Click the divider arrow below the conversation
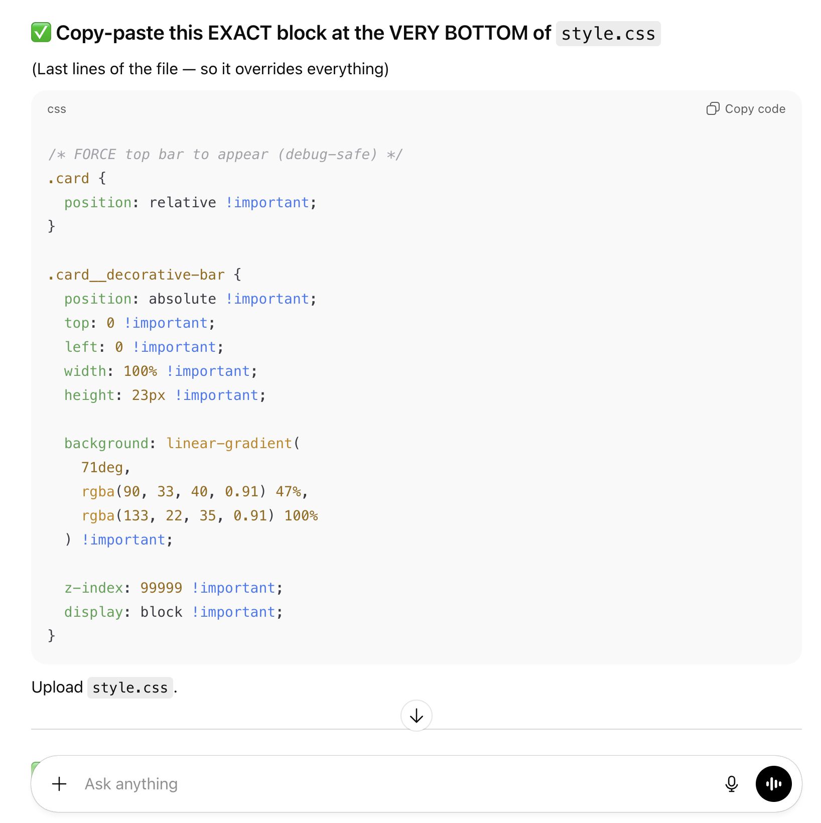Viewport: 821px width, 823px height. click(x=416, y=716)
